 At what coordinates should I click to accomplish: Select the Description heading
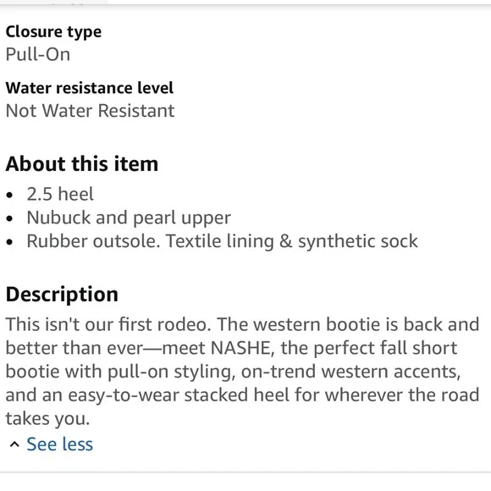click(62, 295)
